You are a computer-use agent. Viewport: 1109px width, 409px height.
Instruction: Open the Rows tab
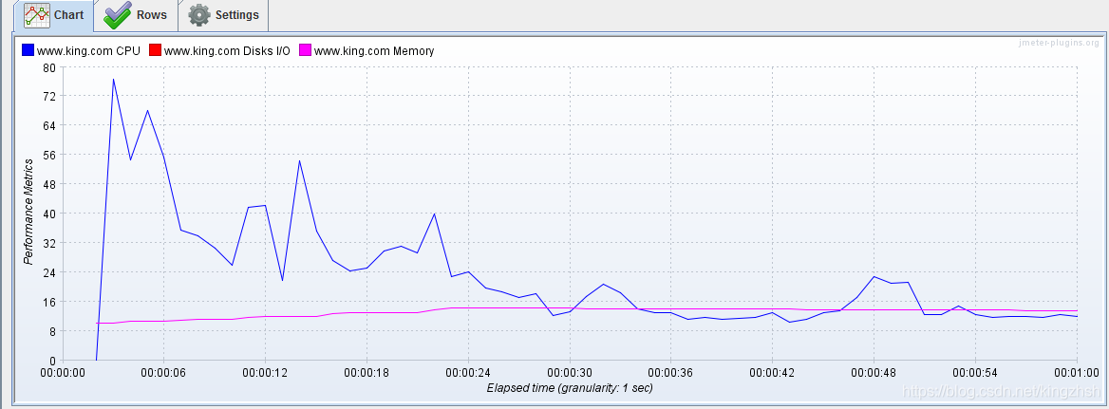pyautogui.click(x=136, y=15)
